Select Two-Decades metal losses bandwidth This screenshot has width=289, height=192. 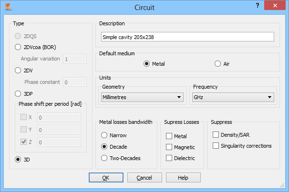click(x=104, y=158)
